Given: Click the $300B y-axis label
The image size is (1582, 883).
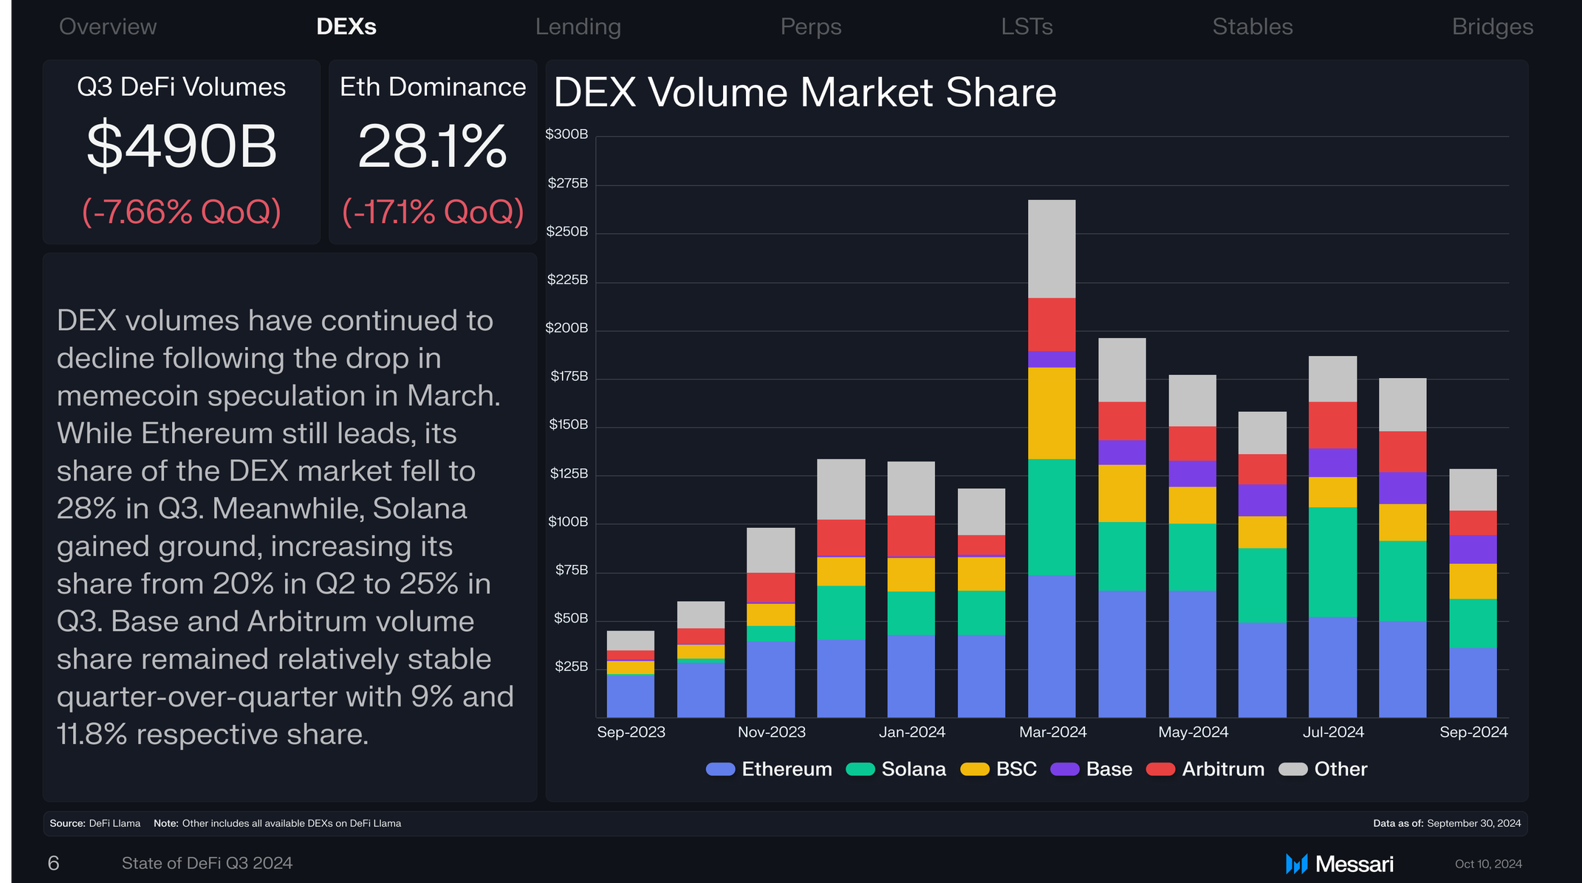Looking at the screenshot, I should 566,134.
